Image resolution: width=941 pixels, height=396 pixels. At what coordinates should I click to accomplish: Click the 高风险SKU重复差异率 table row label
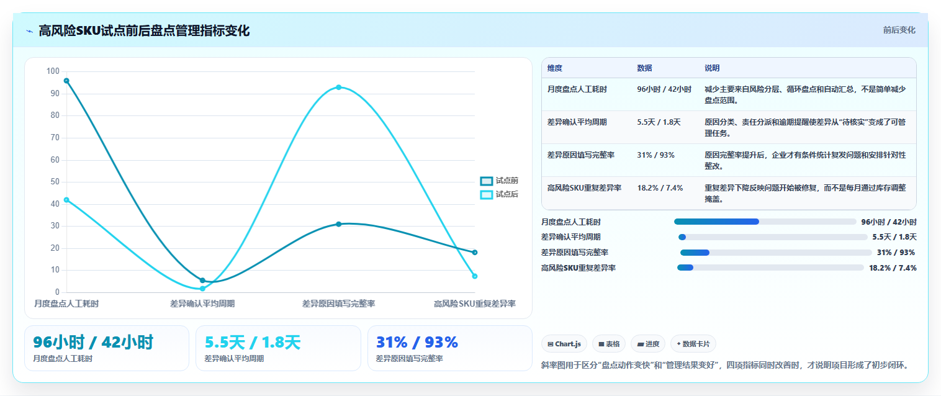[x=584, y=188]
